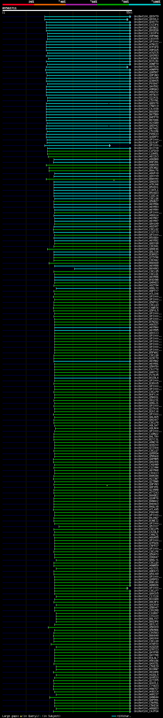Screen dimensions: 163x718
Task: Click the purple ~60% identity legend segment
Action: (x=82, y=5)
